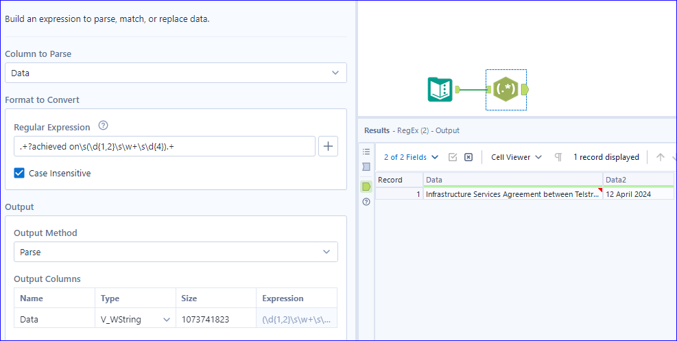
Task: Click the Results help question mark icon
Action: pyautogui.click(x=366, y=202)
